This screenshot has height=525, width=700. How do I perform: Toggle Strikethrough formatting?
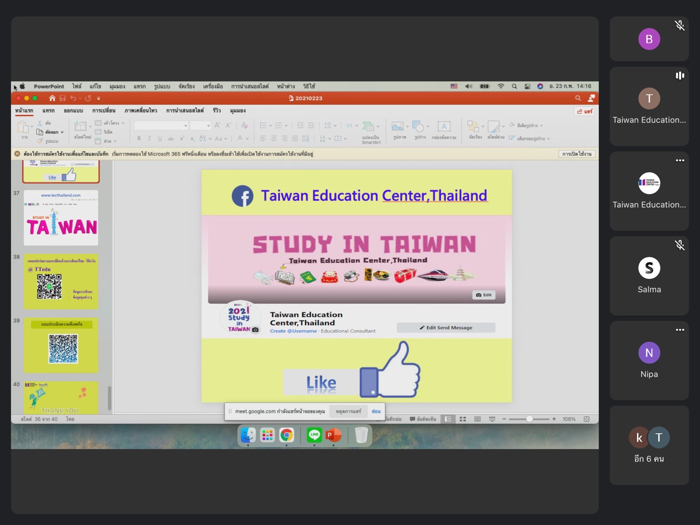pyautogui.click(x=171, y=139)
